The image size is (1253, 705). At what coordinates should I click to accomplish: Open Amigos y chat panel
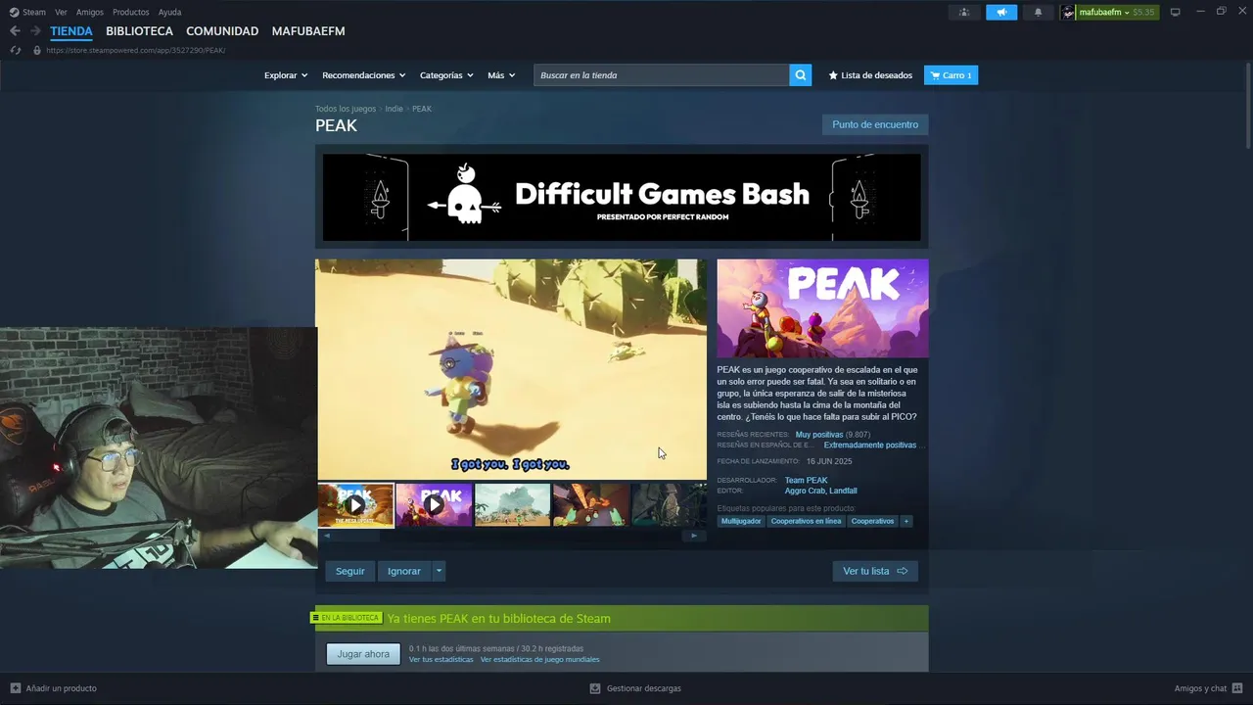tap(1208, 688)
